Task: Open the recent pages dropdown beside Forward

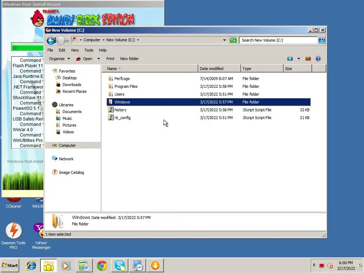Action: (x=67, y=41)
